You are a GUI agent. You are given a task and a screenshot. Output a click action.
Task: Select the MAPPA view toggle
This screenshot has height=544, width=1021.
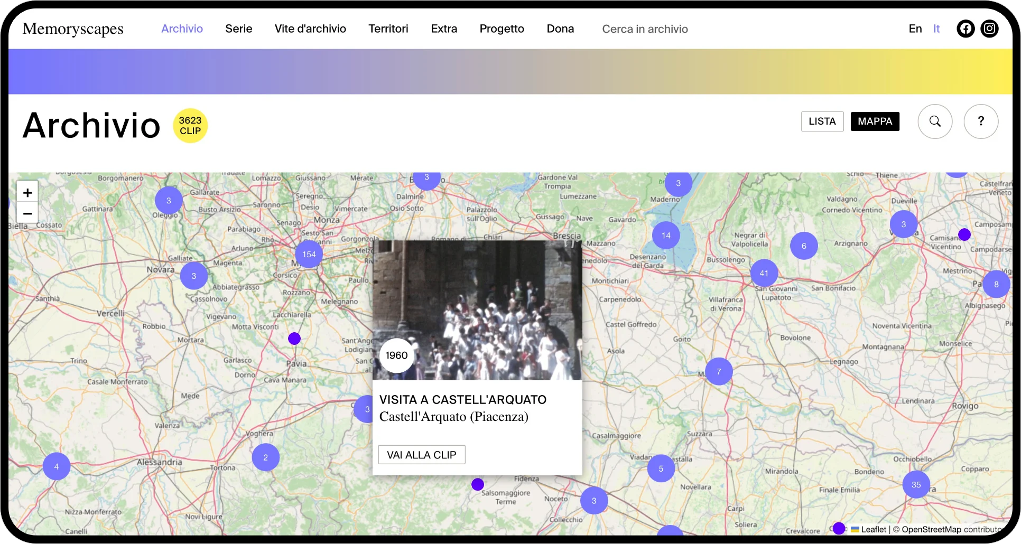click(x=875, y=121)
